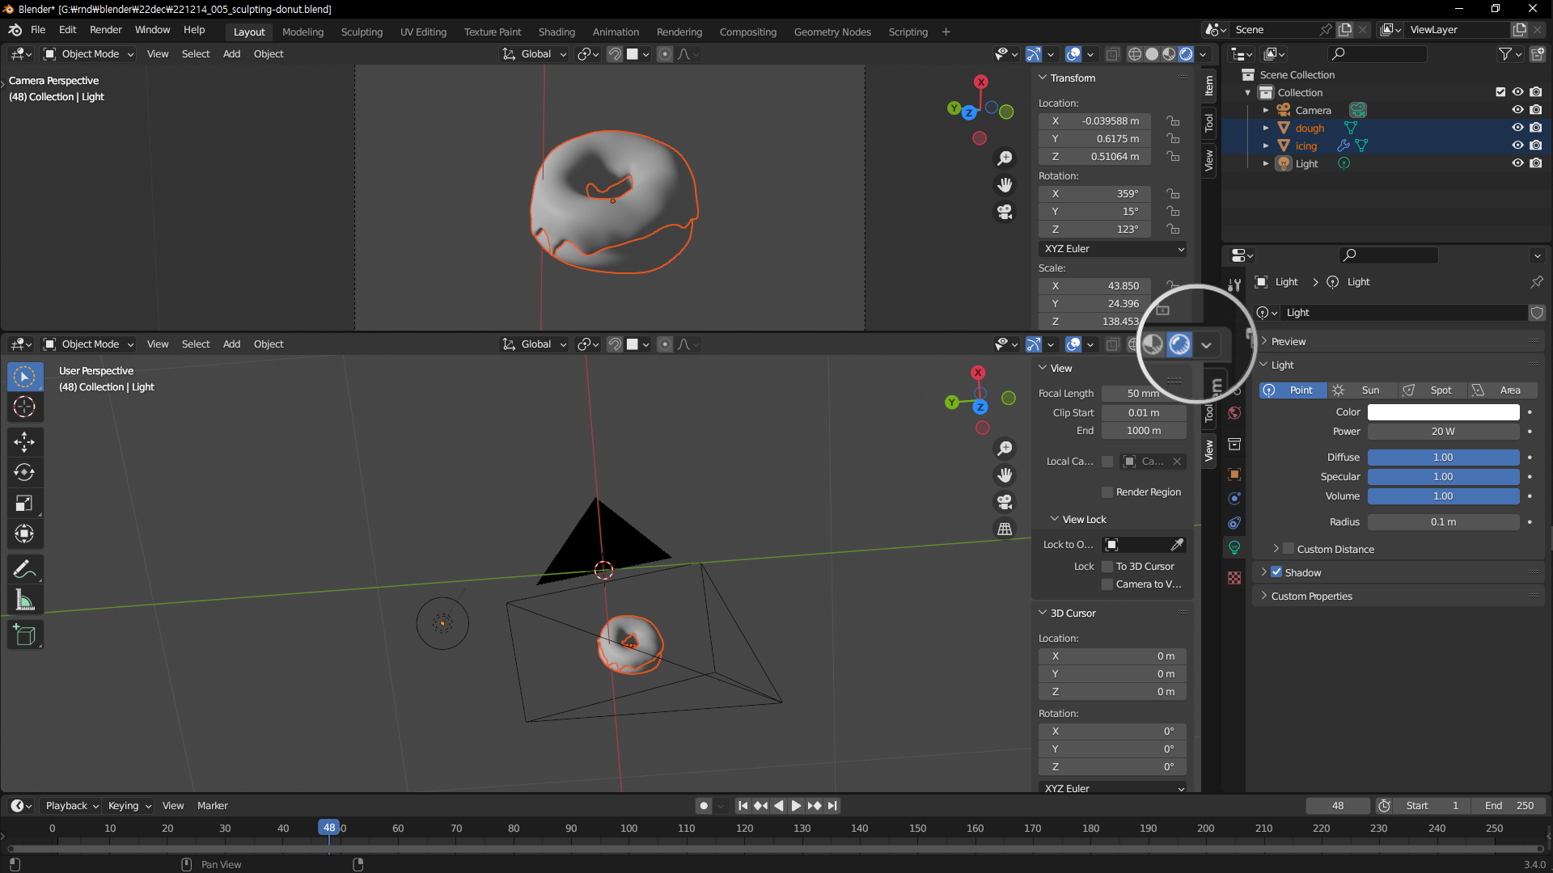Select the Move tool in toolbar
Screen dimensions: 1553x873
pyautogui.click(x=24, y=441)
